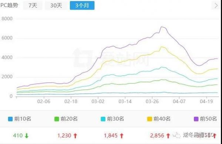Toggle the 前20名 green legend swatch
Viewport: 222px width, 144px height.
[x=57, y=119]
